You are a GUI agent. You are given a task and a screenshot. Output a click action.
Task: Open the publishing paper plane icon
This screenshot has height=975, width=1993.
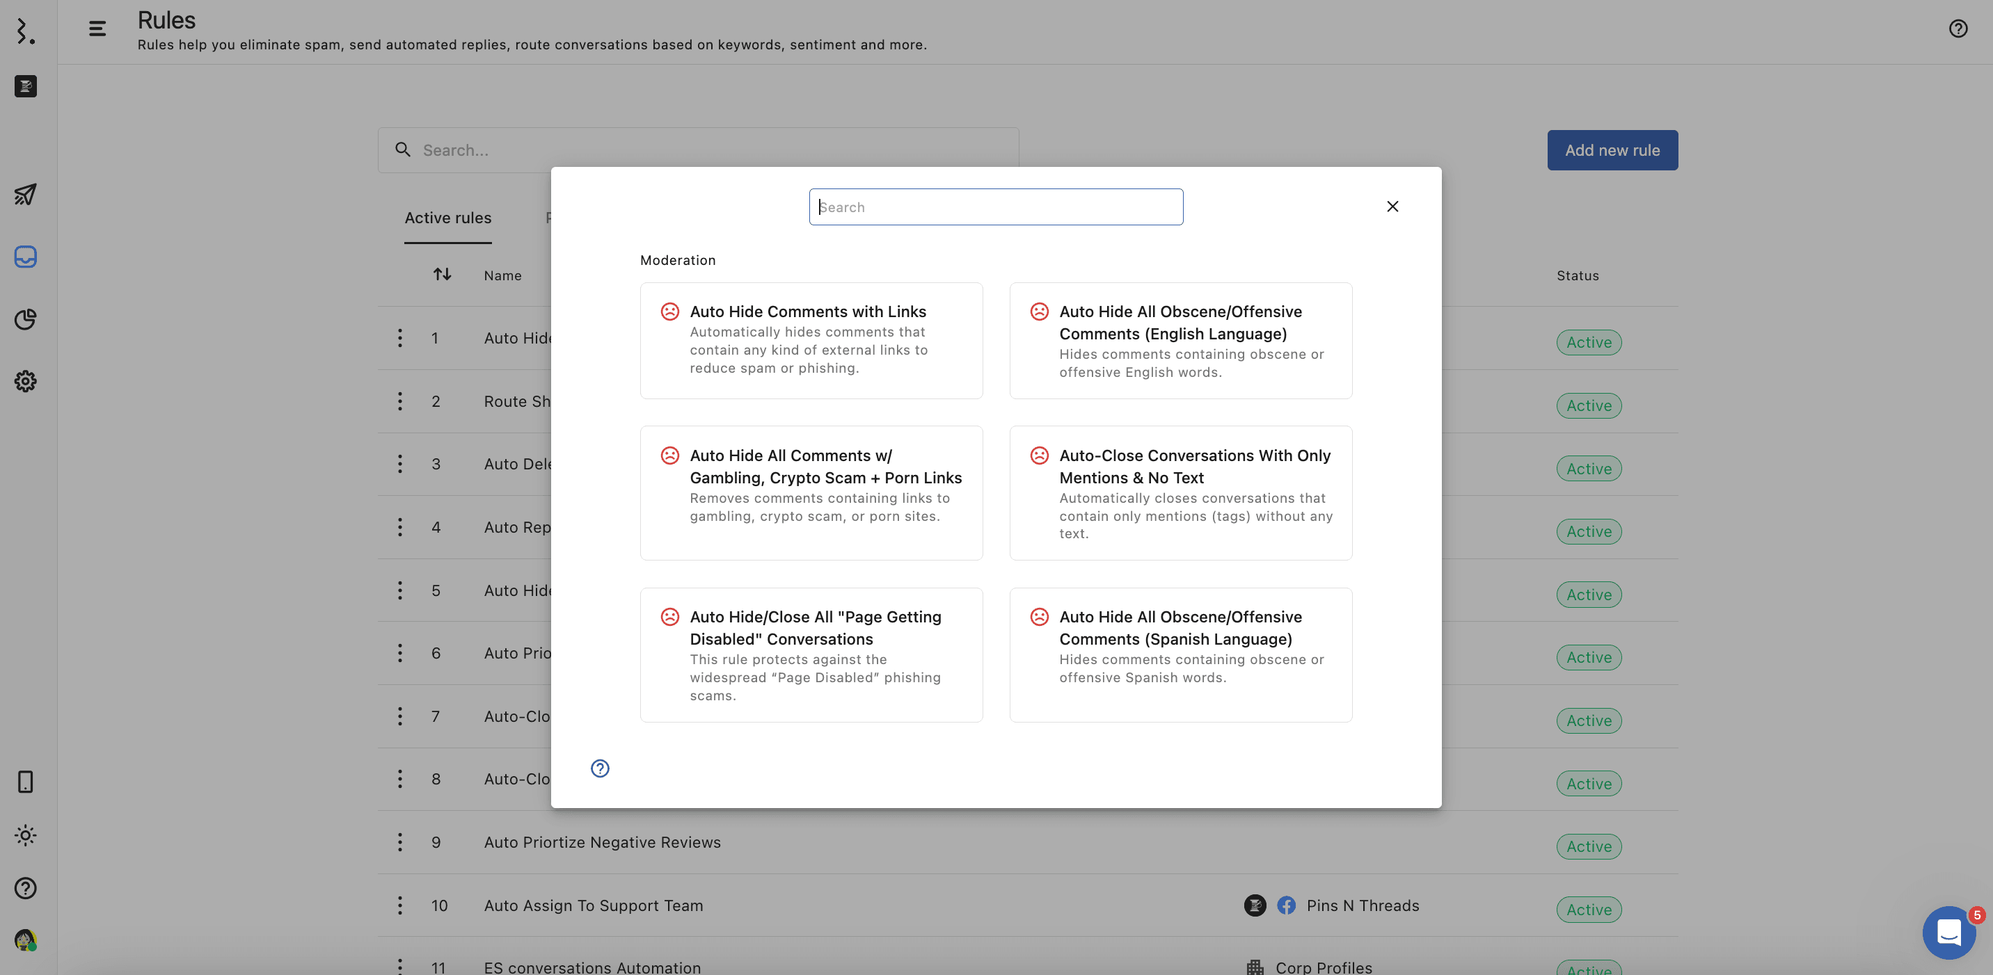tap(26, 194)
